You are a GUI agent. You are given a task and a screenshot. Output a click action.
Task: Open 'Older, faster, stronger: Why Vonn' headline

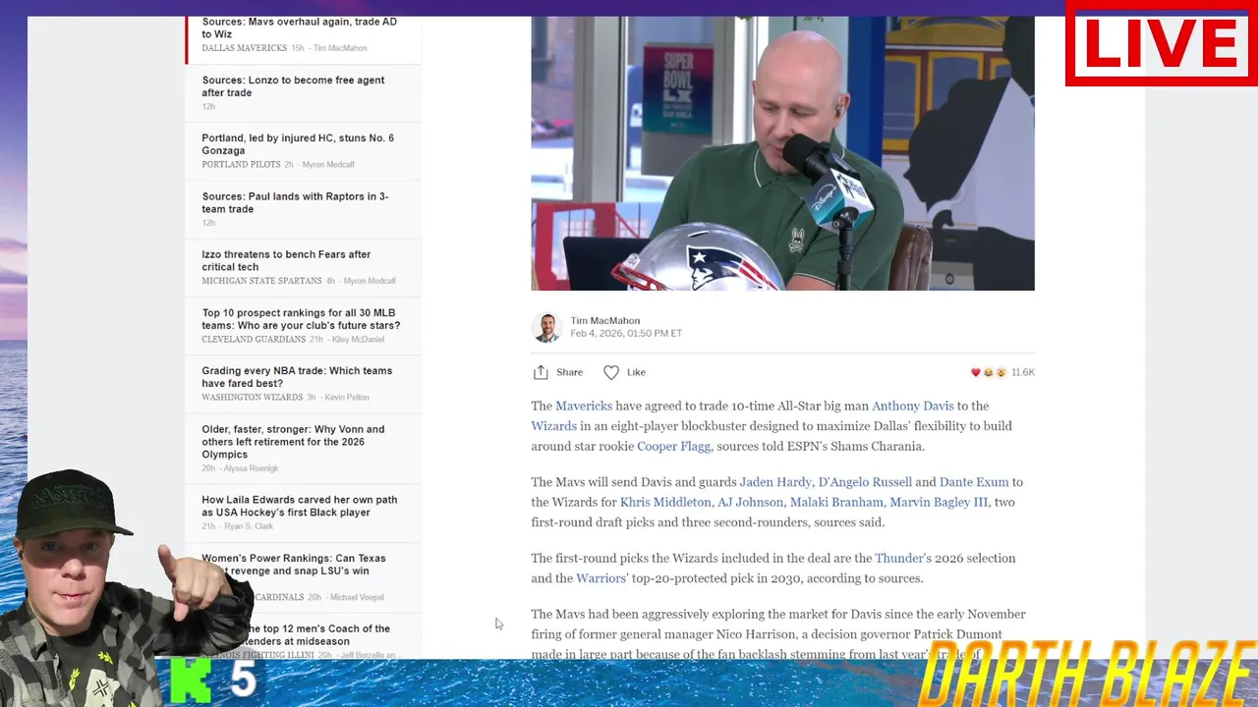[293, 442]
